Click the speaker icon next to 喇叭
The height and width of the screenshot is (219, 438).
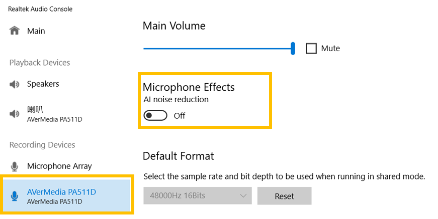click(x=15, y=114)
